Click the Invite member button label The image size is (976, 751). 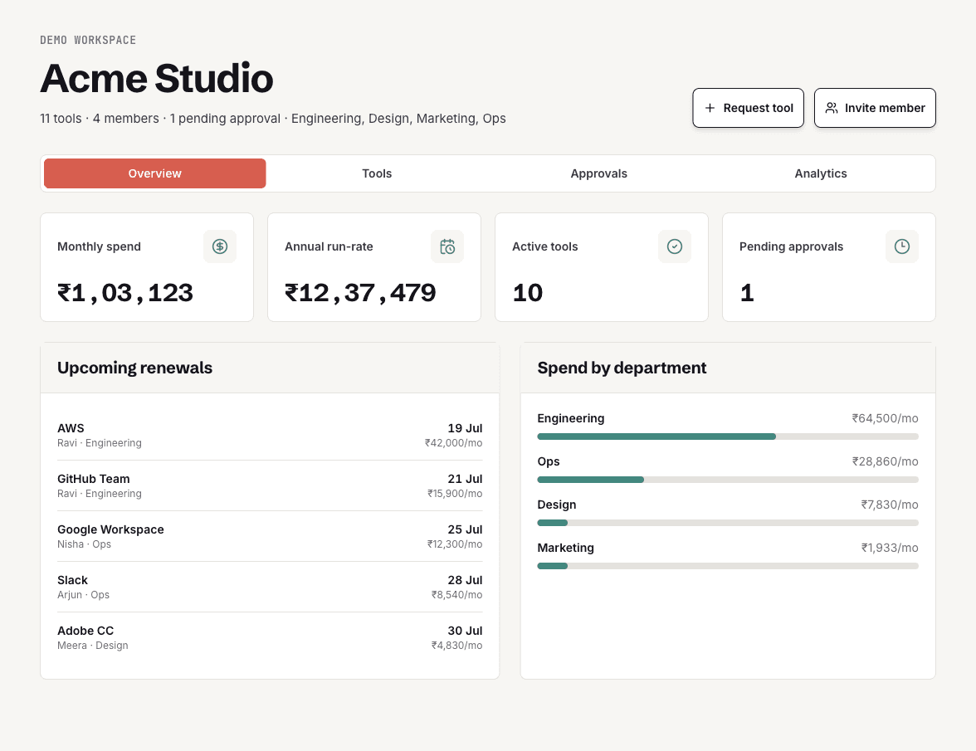885,108
